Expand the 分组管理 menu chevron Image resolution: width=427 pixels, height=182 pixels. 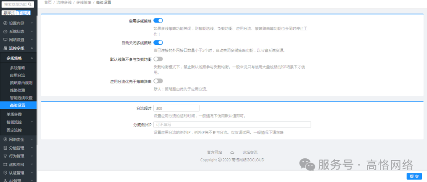click(x=32, y=148)
